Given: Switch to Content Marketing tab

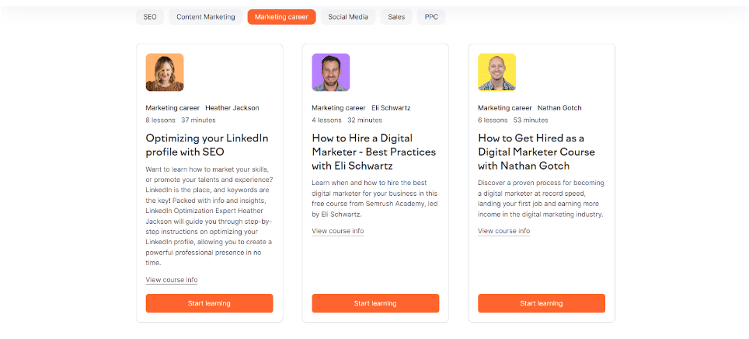Looking at the screenshot, I should pos(206,17).
